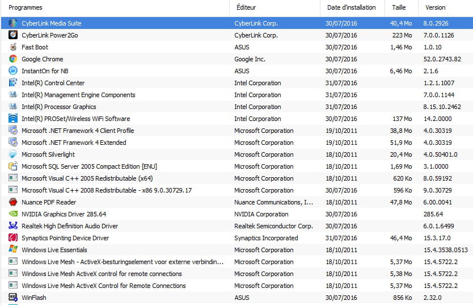Screen dimensions: 473x305
Task: Click the Visual C++ 2008 Redistributable icon
Action: pos(12,190)
